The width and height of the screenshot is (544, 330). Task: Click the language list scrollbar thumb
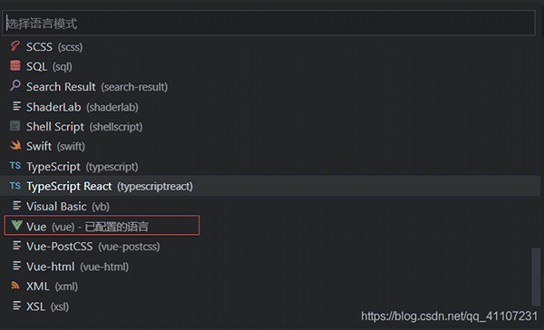(x=536, y=277)
